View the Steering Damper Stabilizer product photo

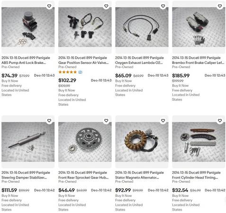tap(28, 142)
